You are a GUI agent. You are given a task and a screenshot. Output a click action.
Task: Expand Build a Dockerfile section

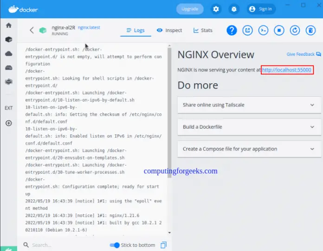pyautogui.click(x=248, y=127)
